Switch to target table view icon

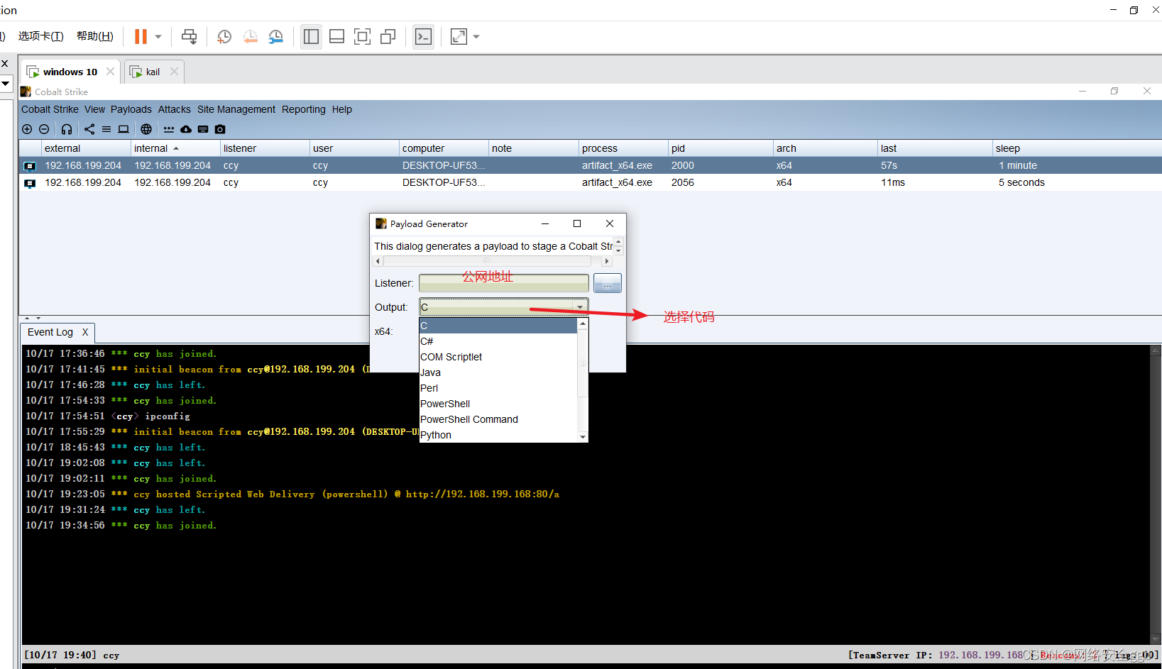124,129
